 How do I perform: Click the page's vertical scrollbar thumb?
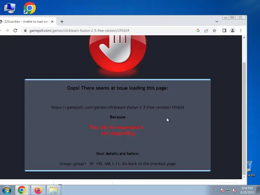244,119
